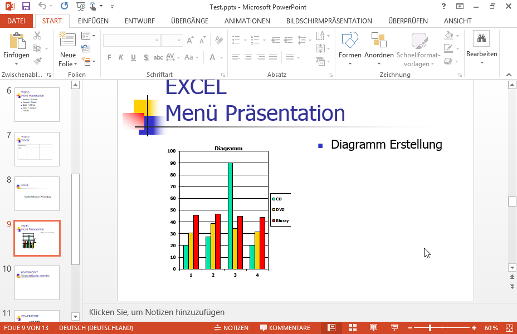
Task: Click FOLIE 9 VON 13 status
Action: (26, 328)
